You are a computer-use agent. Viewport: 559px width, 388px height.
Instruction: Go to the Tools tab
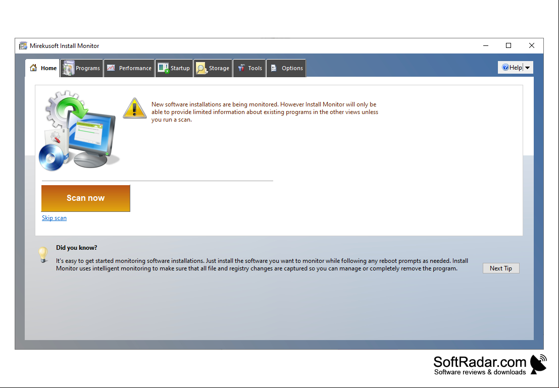click(249, 68)
